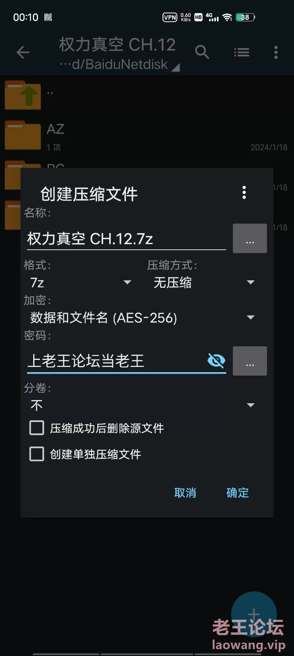Check 创建单独压缩文件 checkbox
This screenshot has width=294, height=656.
click(x=37, y=454)
